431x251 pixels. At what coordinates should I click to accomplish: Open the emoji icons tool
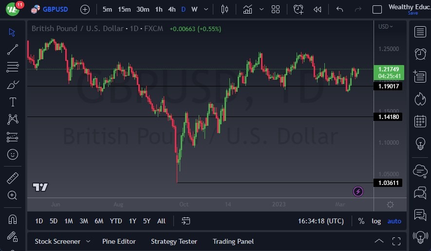[x=13, y=154]
